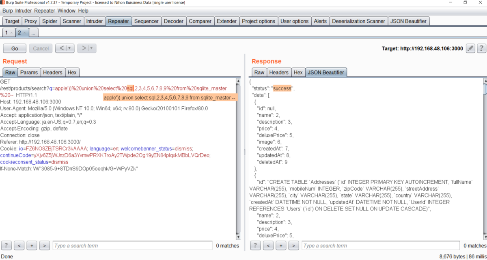Open the Intruder menu
This screenshot has width=487, height=260.
(24, 11)
